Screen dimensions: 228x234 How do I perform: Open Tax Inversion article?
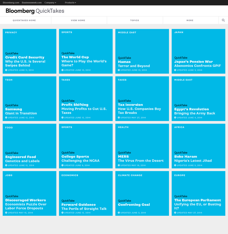click(142, 99)
